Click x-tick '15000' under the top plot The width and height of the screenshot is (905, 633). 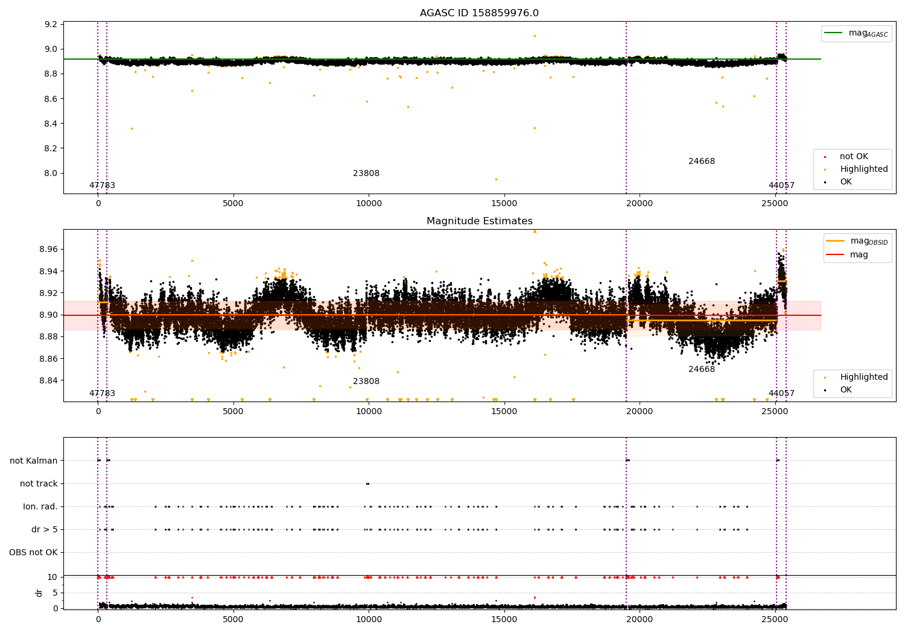point(504,203)
